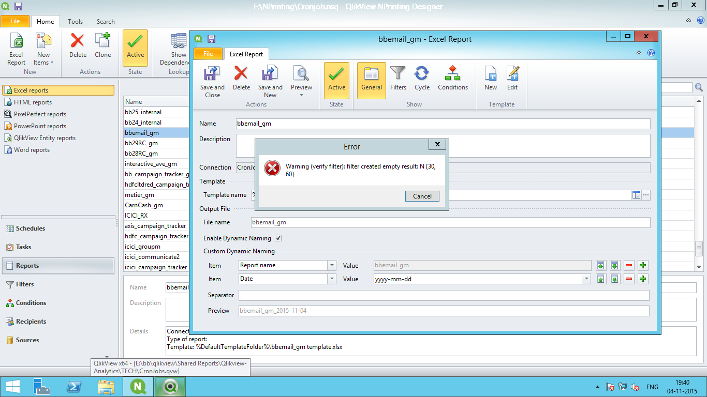Close the Error dialog with X
Viewport: 707px width, 397px height.
tap(437, 145)
